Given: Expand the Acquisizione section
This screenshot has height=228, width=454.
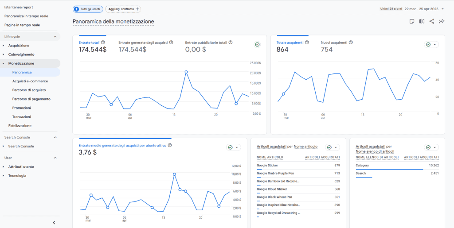Looking at the screenshot, I should [19, 46].
